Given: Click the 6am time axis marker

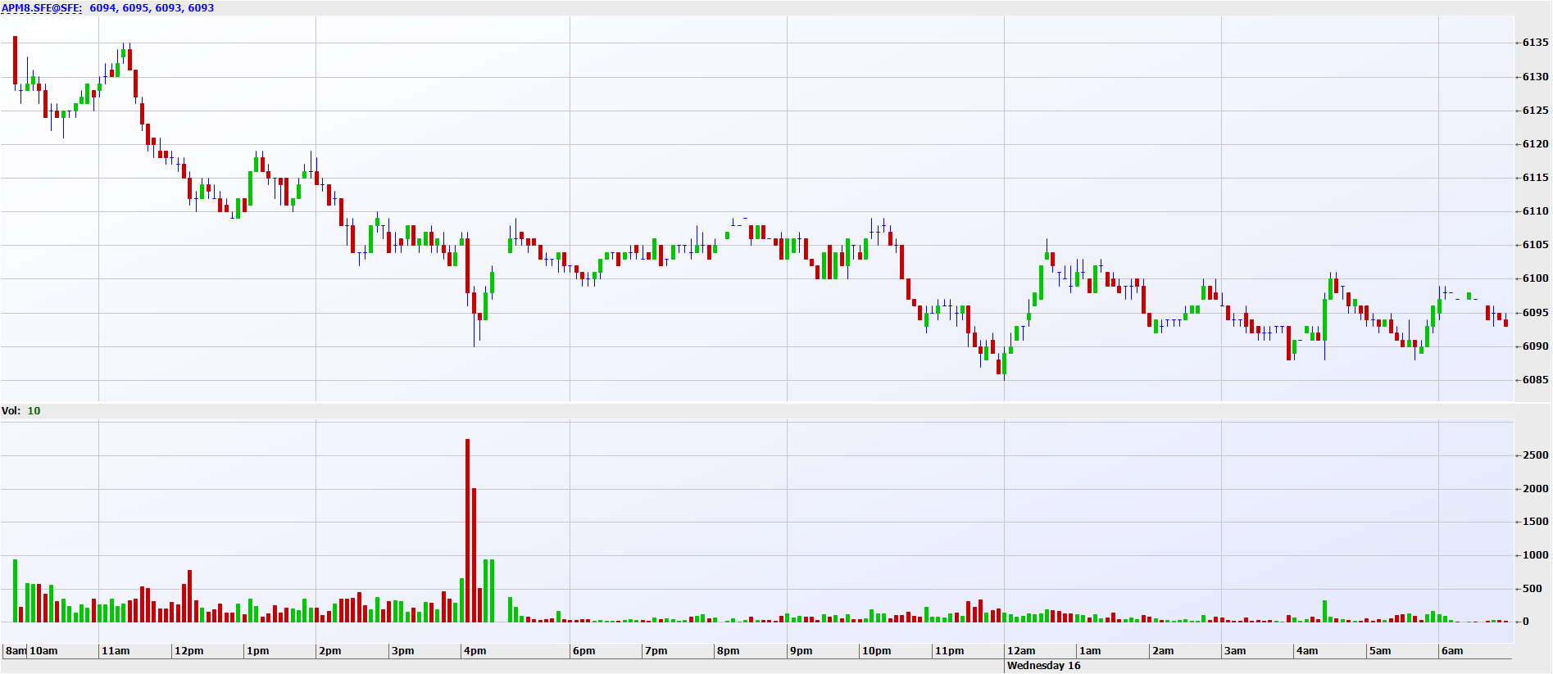Looking at the screenshot, I should [x=1453, y=651].
